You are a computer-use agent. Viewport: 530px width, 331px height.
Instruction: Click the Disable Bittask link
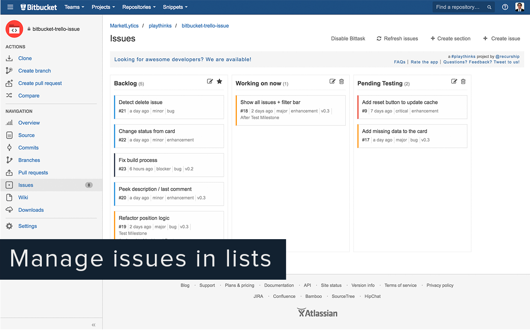coord(348,38)
